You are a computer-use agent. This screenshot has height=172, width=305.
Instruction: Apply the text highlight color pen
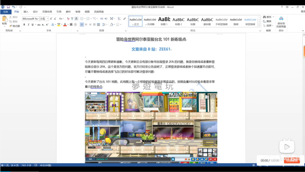(x=59, y=25)
